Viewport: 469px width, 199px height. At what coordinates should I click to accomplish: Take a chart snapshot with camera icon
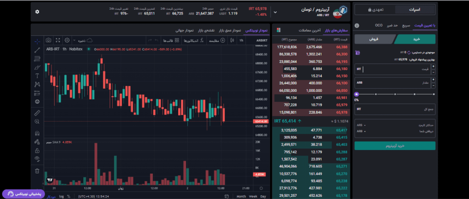click(x=48, y=40)
